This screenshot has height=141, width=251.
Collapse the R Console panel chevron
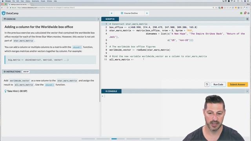[247, 91]
